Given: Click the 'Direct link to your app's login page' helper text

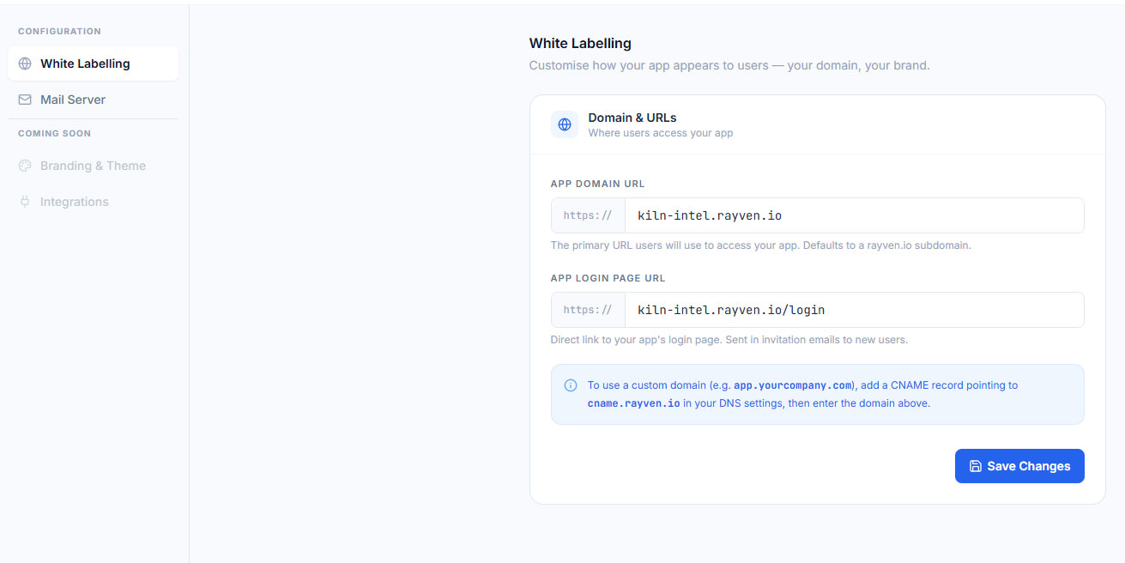Looking at the screenshot, I should tap(729, 340).
